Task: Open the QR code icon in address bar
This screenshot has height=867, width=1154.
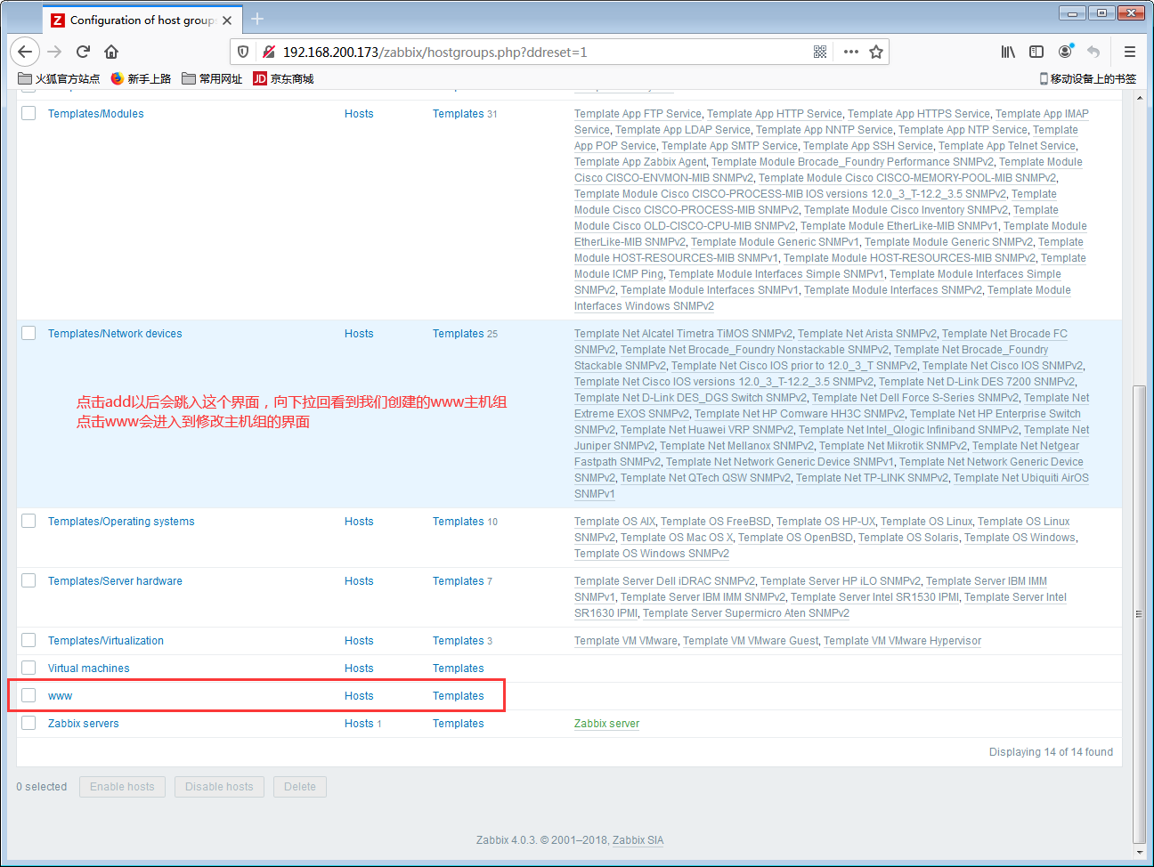Action: (x=820, y=52)
